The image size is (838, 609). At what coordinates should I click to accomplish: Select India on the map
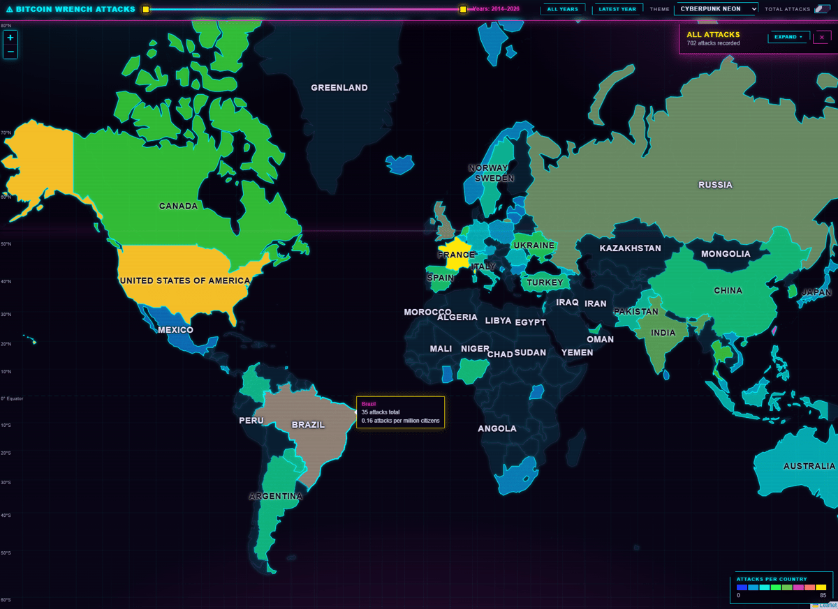663,333
